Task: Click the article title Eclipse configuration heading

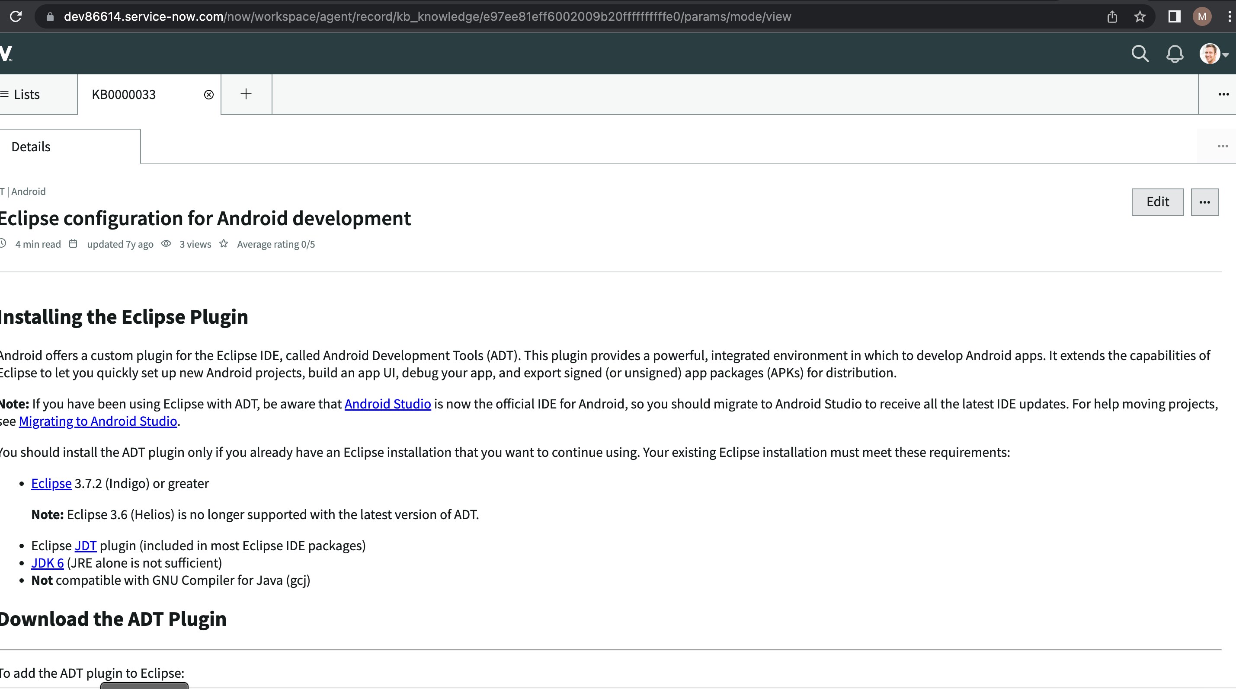Action: point(205,219)
